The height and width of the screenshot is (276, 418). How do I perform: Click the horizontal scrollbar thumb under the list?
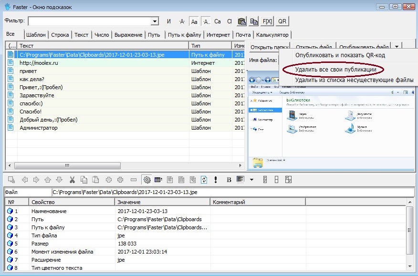67,166
